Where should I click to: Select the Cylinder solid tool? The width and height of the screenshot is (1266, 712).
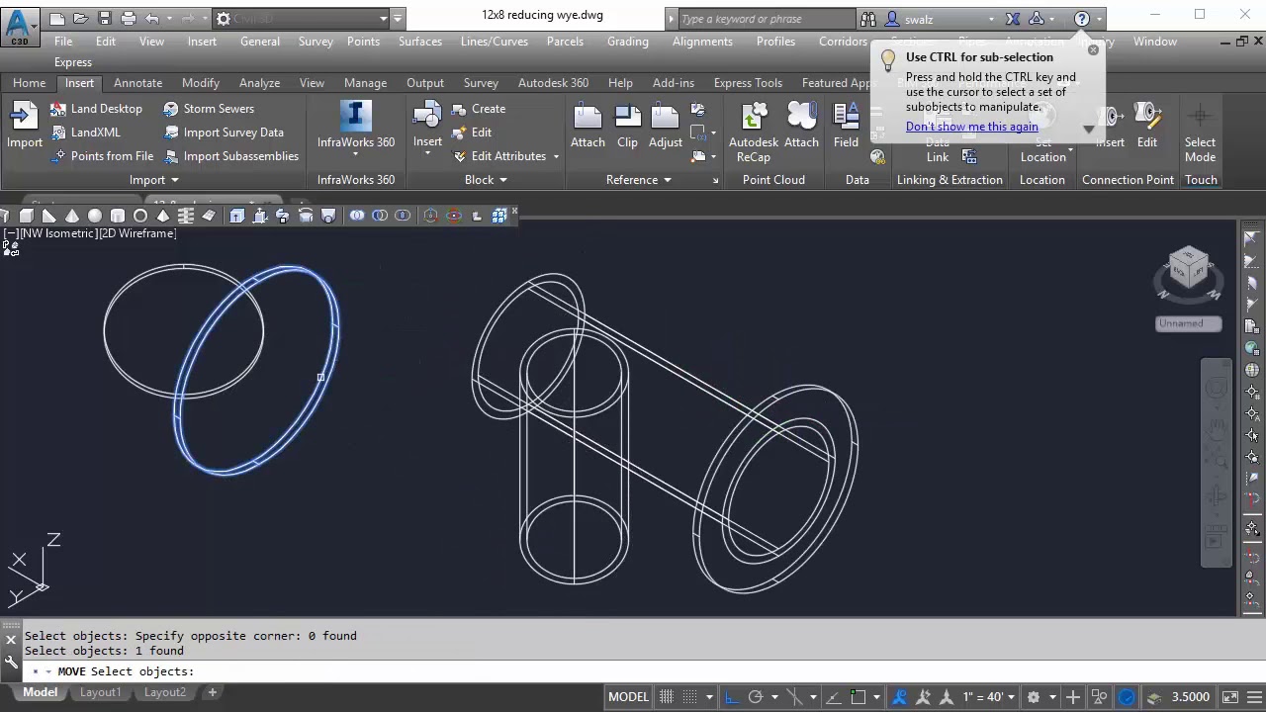(x=118, y=216)
